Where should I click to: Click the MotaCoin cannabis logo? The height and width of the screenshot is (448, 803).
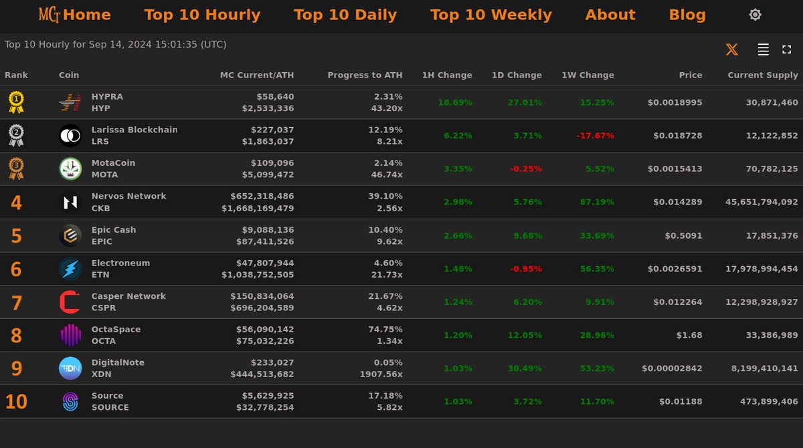point(70,169)
